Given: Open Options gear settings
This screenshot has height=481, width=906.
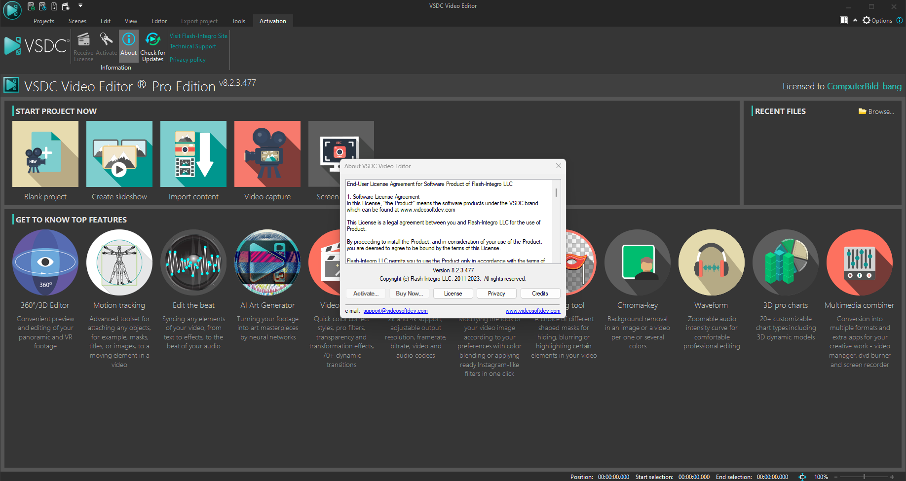Looking at the screenshot, I should click(x=877, y=21).
